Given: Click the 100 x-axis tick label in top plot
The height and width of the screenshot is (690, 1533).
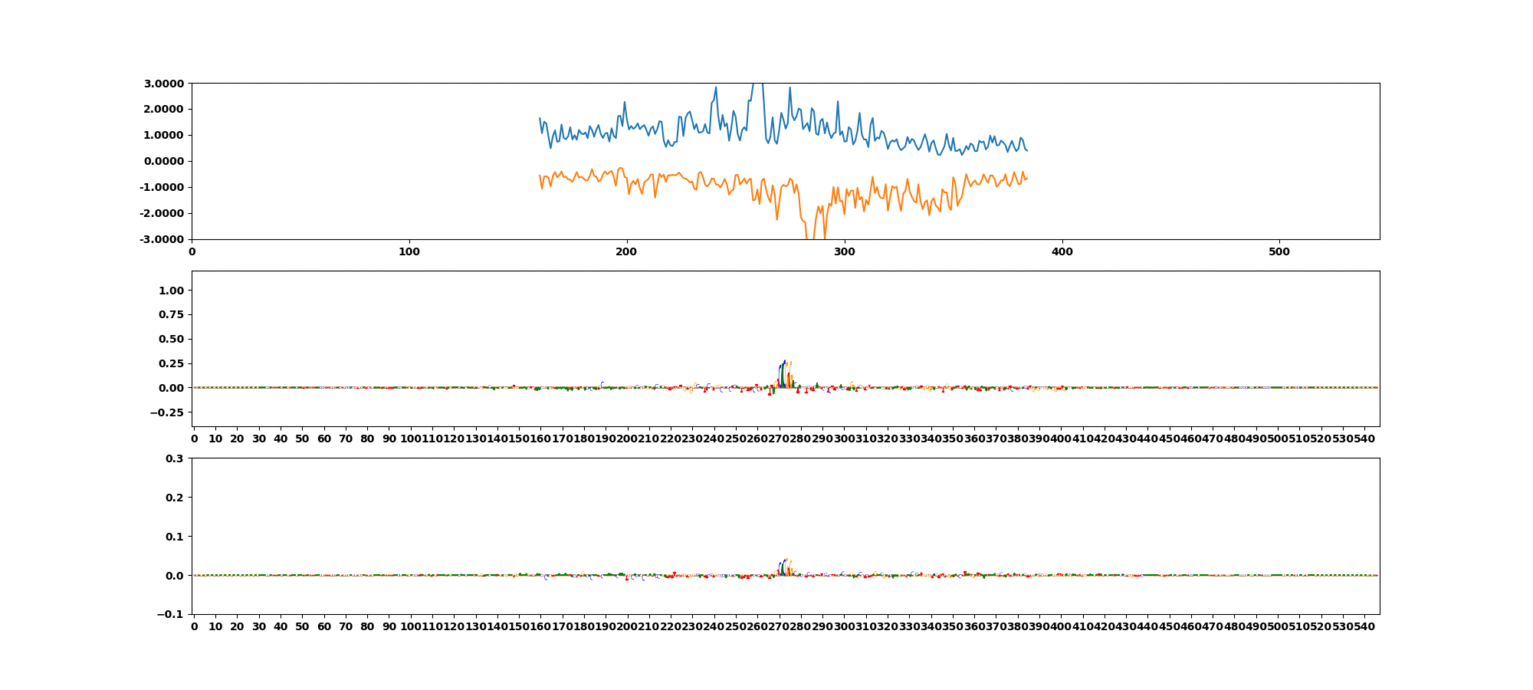Looking at the screenshot, I should coord(409,251).
